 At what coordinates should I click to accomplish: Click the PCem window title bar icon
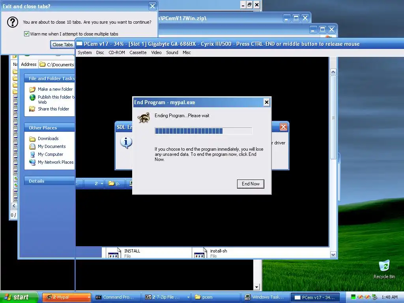pyautogui.click(x=79, y=43)
